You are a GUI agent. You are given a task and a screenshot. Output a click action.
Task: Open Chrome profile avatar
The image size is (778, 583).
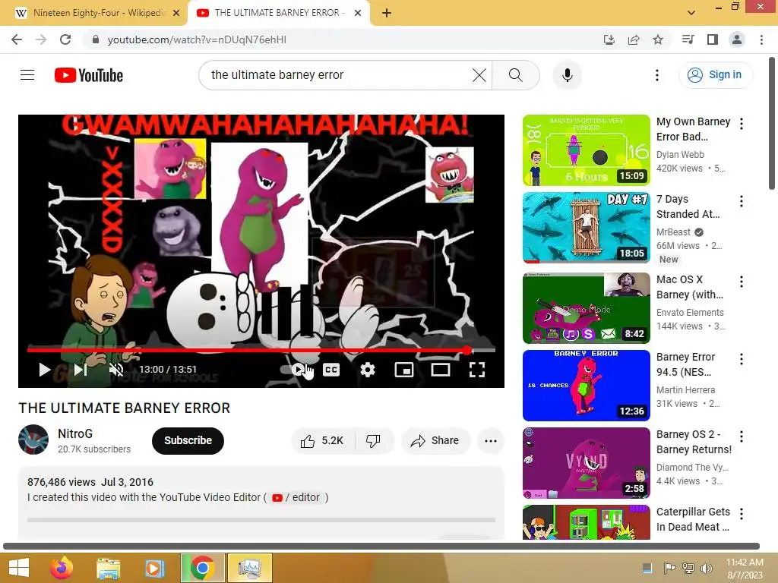click(737, 39)
